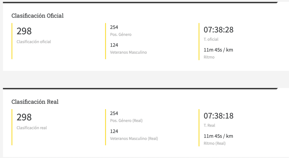Click the 'T. oficial' label

click(211, 39)
